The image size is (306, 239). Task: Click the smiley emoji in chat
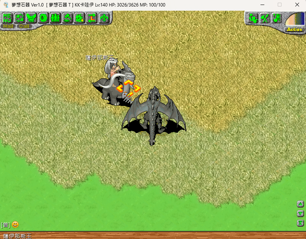(x=15, y=225)
